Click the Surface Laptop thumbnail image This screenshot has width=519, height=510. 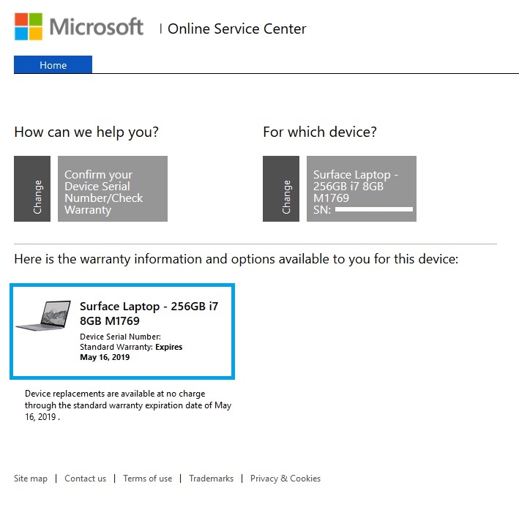(44, 315)
